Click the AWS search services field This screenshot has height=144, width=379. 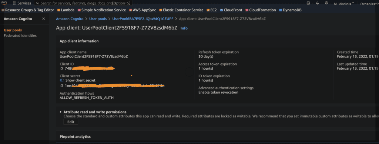click(83, 3)
